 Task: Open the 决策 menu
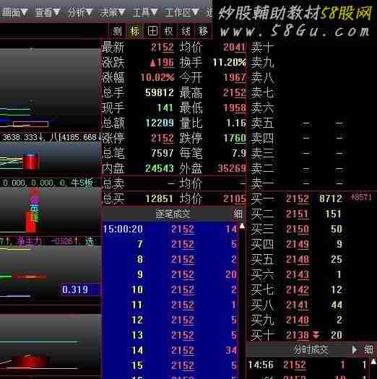point(113,12)
